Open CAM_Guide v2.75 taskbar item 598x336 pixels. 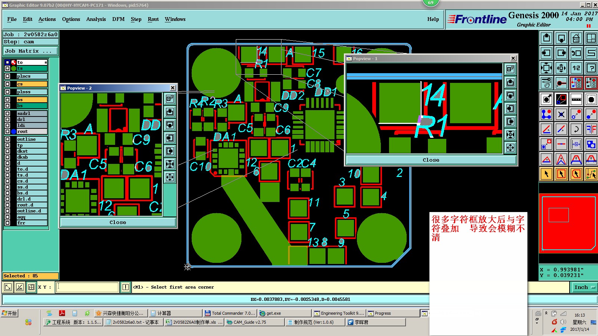255,322
